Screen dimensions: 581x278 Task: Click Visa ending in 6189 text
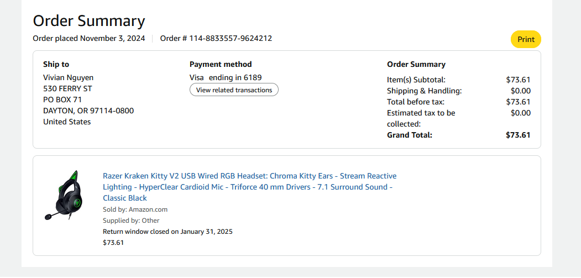[226, 77]
